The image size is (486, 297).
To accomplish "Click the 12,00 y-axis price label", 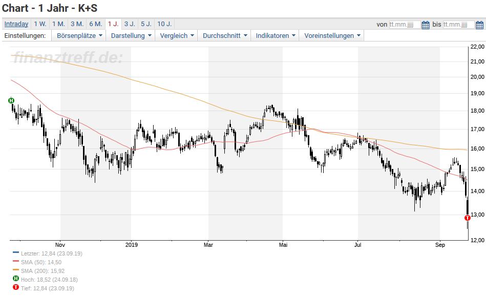I will tap(477, 240).
